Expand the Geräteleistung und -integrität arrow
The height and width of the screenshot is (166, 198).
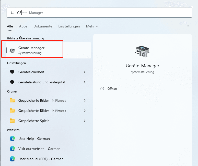[85, 82]
